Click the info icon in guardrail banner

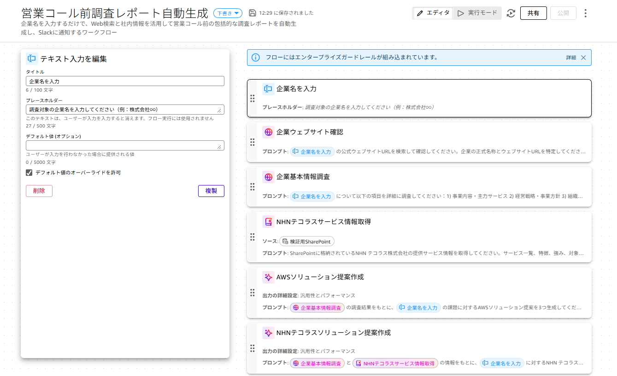tap(256, 58)
